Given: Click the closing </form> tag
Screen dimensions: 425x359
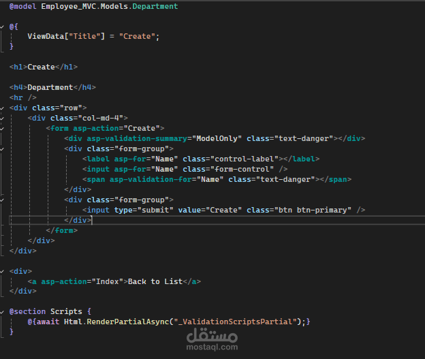Looking at the screenshot, I should point(62,230).
